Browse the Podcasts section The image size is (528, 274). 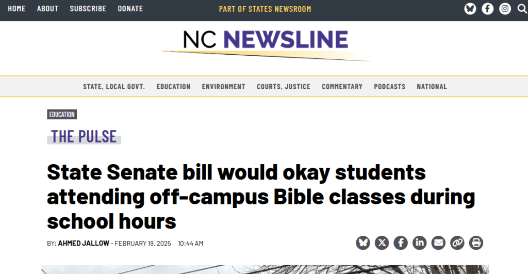pos(390,87)
